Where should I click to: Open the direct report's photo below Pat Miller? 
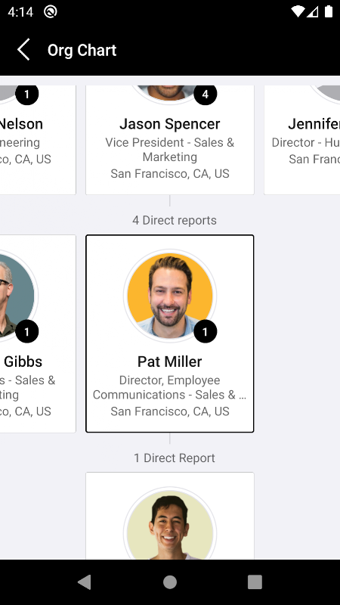coord(170,523)
